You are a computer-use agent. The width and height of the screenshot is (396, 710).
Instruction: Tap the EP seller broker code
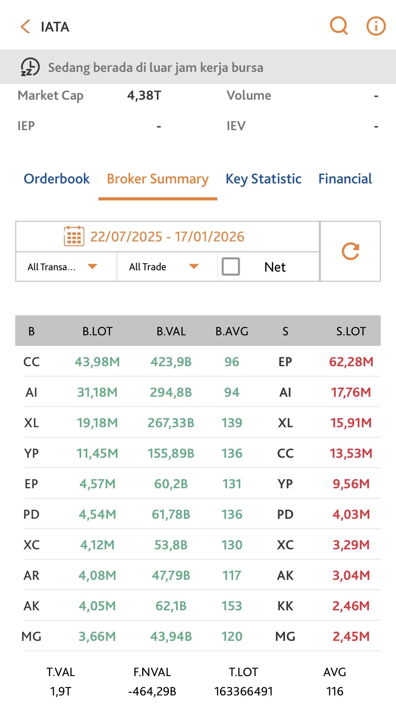[285, 362]
